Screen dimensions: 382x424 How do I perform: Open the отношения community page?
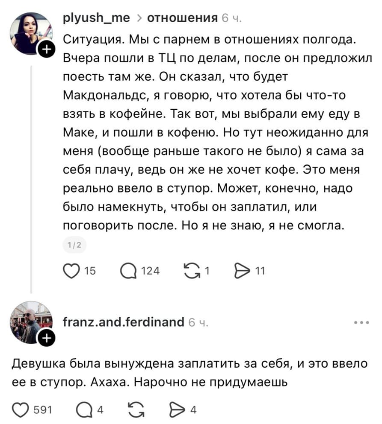click(x=181, y=19)
